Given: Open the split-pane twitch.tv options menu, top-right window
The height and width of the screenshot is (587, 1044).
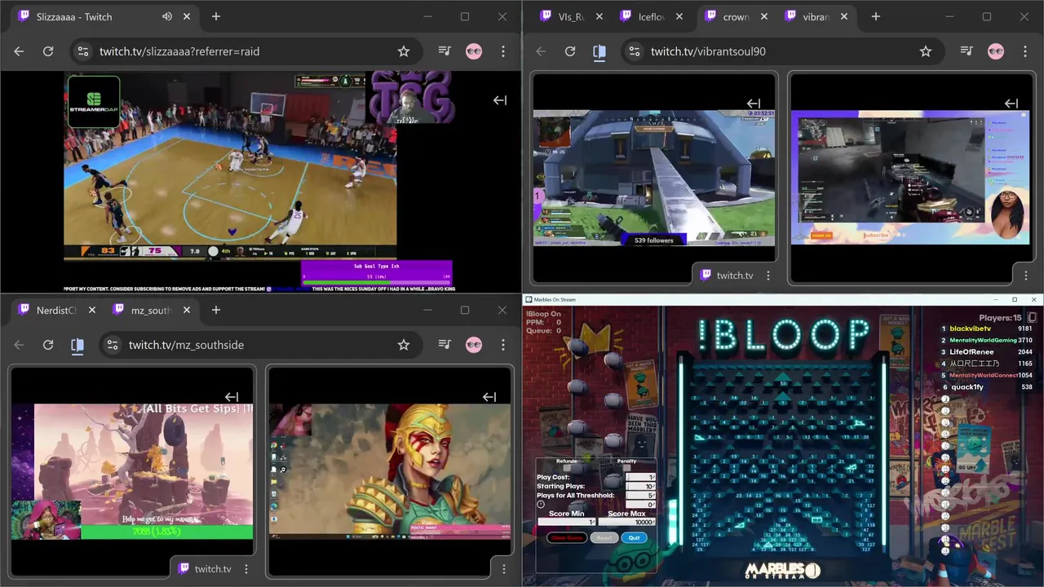Looking at the screenshot, I should coord(768,276).
